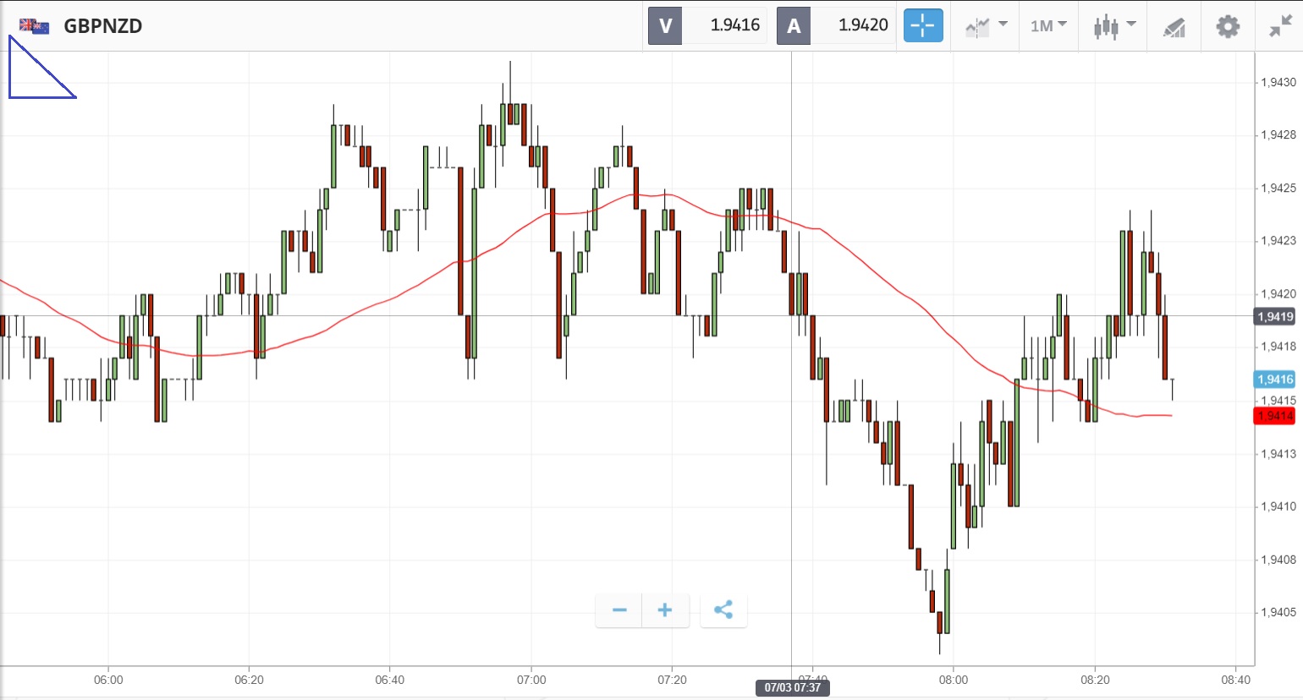Click the V sell price 1.9416 button
This screenshot has height=700, width=1303.
[x=707, y=26]
